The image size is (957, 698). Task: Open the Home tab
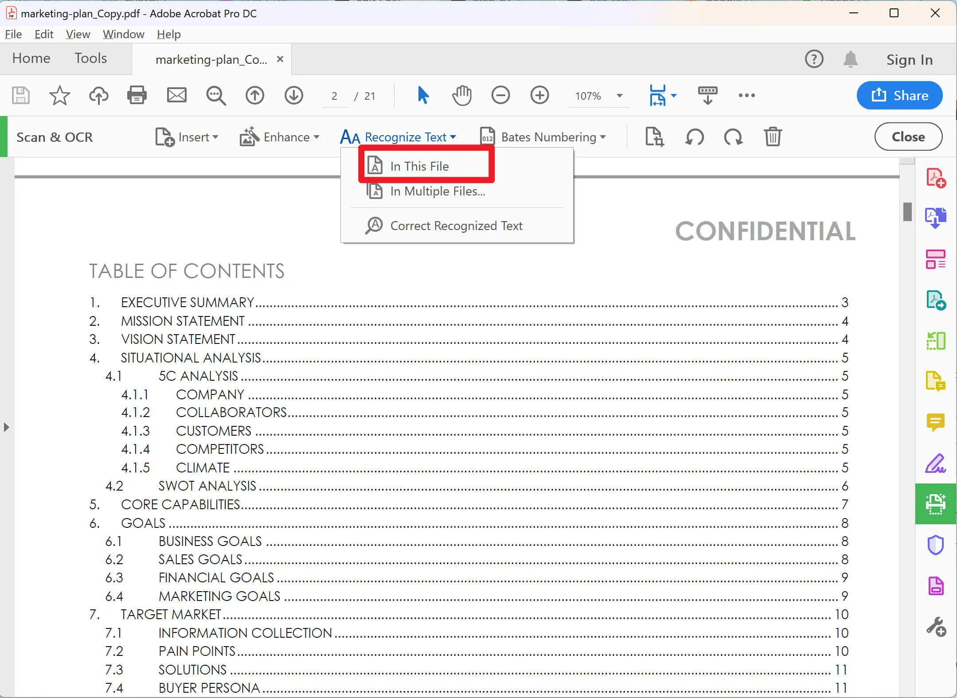point(31,59)
